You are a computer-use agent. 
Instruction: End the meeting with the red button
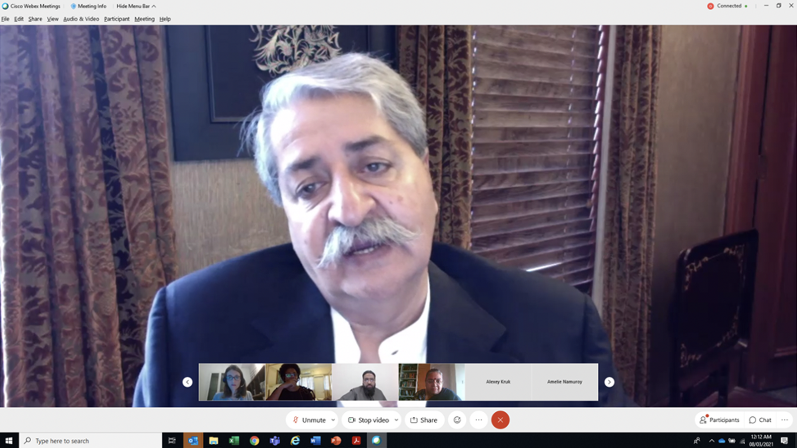[x=500, y=420]
